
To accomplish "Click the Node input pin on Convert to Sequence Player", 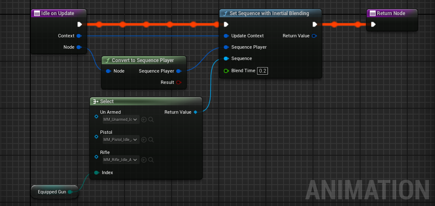I will [109, 71].
